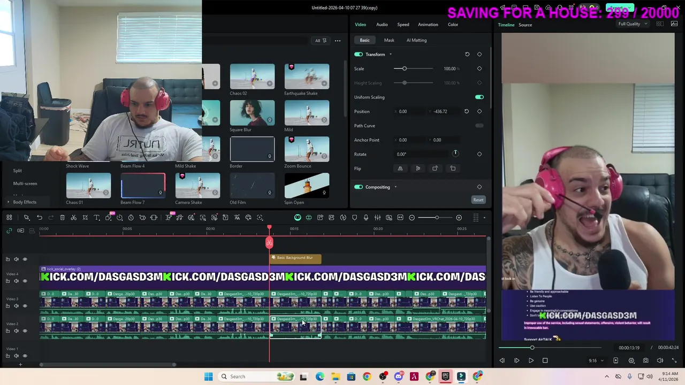Add a new track with plus icon
The width and height of the screenshot is (685, 385).
click(x=20, y=365)
